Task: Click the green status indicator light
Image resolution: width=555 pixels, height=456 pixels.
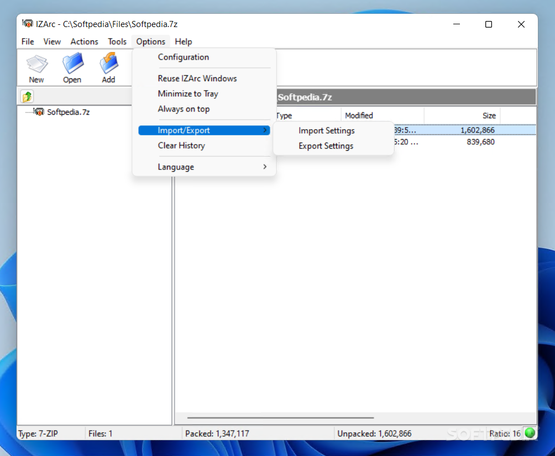Action: coord(530,433)
